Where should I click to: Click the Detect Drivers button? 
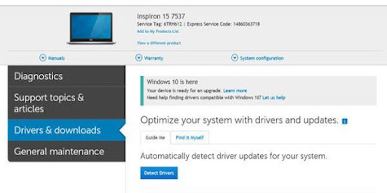point(159,173)
